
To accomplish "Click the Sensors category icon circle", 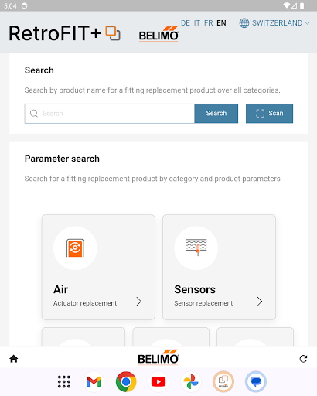I will 196,248.
